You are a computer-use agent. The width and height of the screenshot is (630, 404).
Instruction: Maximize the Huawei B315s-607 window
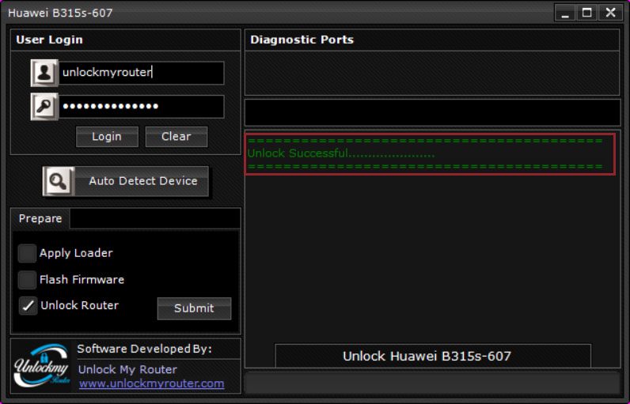[x=587, y=13]
